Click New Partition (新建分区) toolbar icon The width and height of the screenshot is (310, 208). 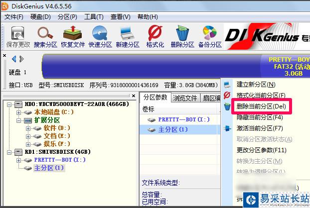tap(128, 37)
